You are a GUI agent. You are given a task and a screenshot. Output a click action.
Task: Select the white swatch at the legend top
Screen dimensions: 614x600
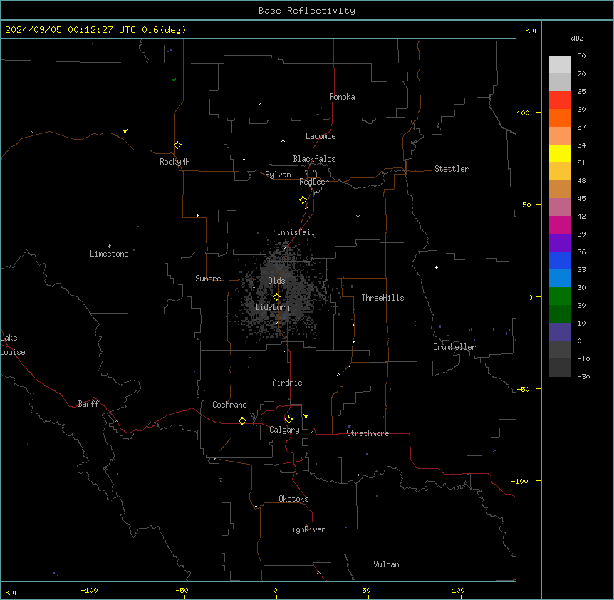[560, 65]
